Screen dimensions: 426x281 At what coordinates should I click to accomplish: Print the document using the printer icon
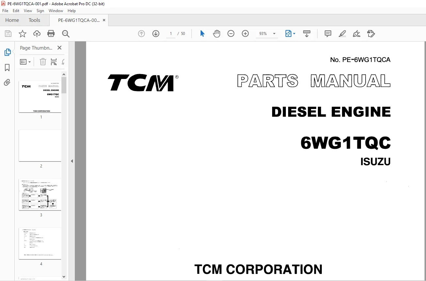51,34
